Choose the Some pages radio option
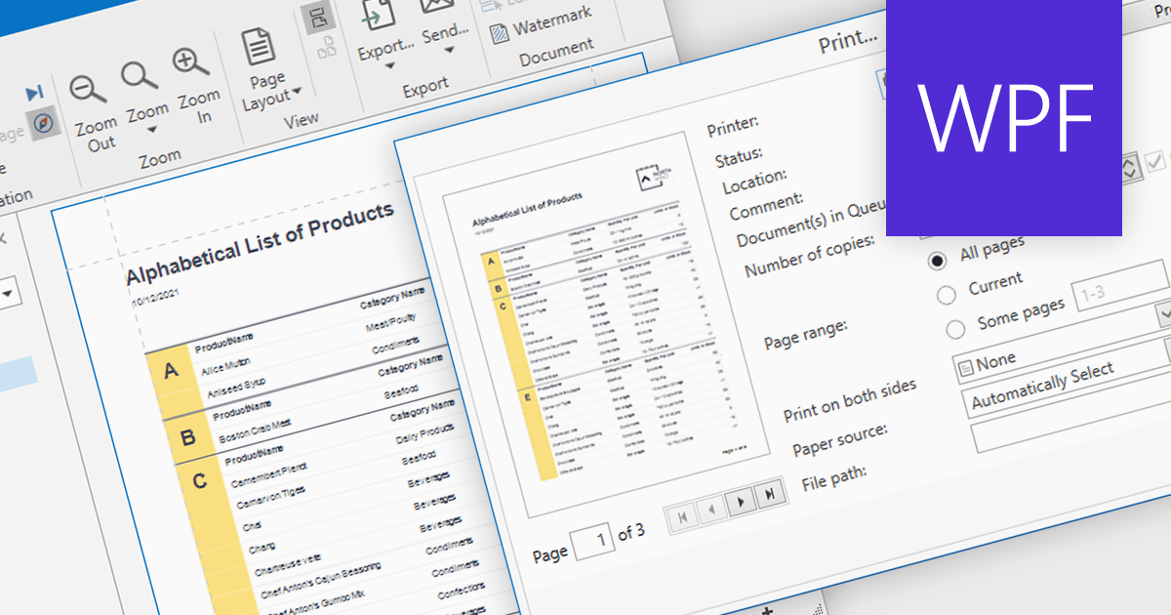 pyautogui.click(x=956, y=328)
